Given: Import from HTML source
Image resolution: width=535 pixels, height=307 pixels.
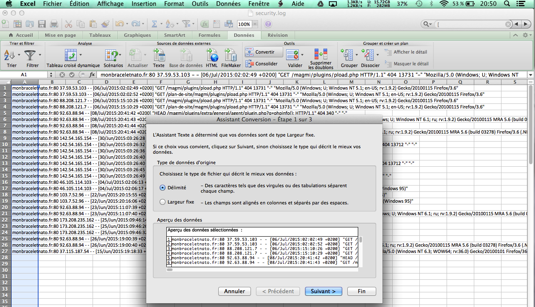Looking at the screenshot, I should [x=212, y=55].
